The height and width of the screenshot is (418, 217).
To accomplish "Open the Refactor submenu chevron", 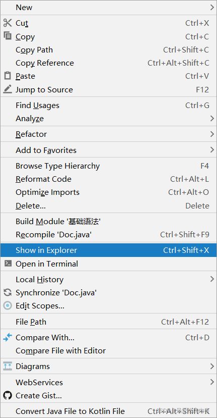I will pos(212,134).
